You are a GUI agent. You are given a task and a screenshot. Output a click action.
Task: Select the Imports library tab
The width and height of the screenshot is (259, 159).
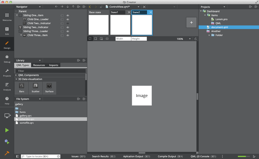[54, 65]
